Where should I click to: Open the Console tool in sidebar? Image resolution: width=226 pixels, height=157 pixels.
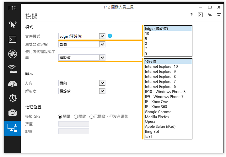tap(13, 39)
